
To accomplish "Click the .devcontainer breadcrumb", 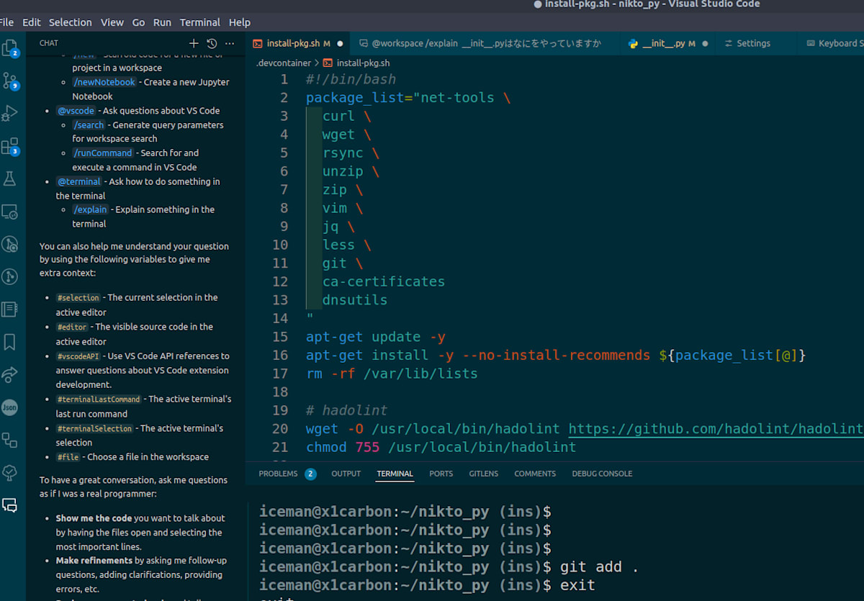I will coord(284,63).
